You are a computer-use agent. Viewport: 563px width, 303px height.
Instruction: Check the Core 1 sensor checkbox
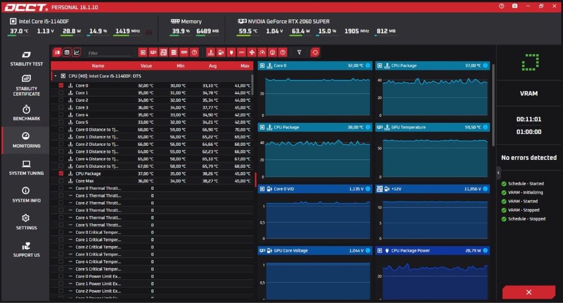click(x=61, y=92)
